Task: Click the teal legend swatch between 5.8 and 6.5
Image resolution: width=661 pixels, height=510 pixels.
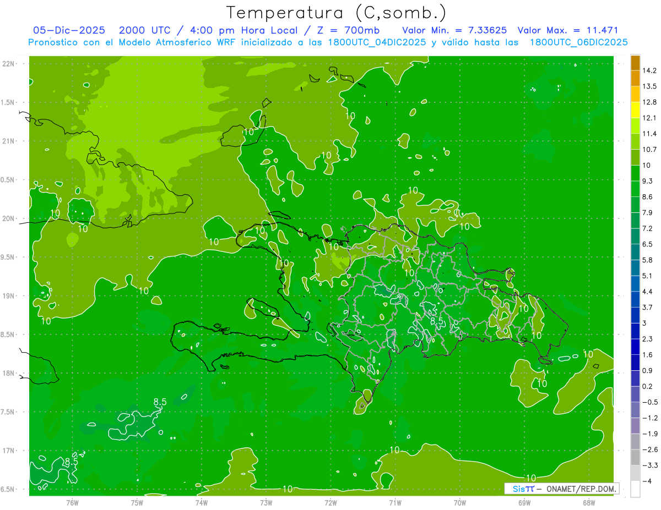Action: [635, 252]
